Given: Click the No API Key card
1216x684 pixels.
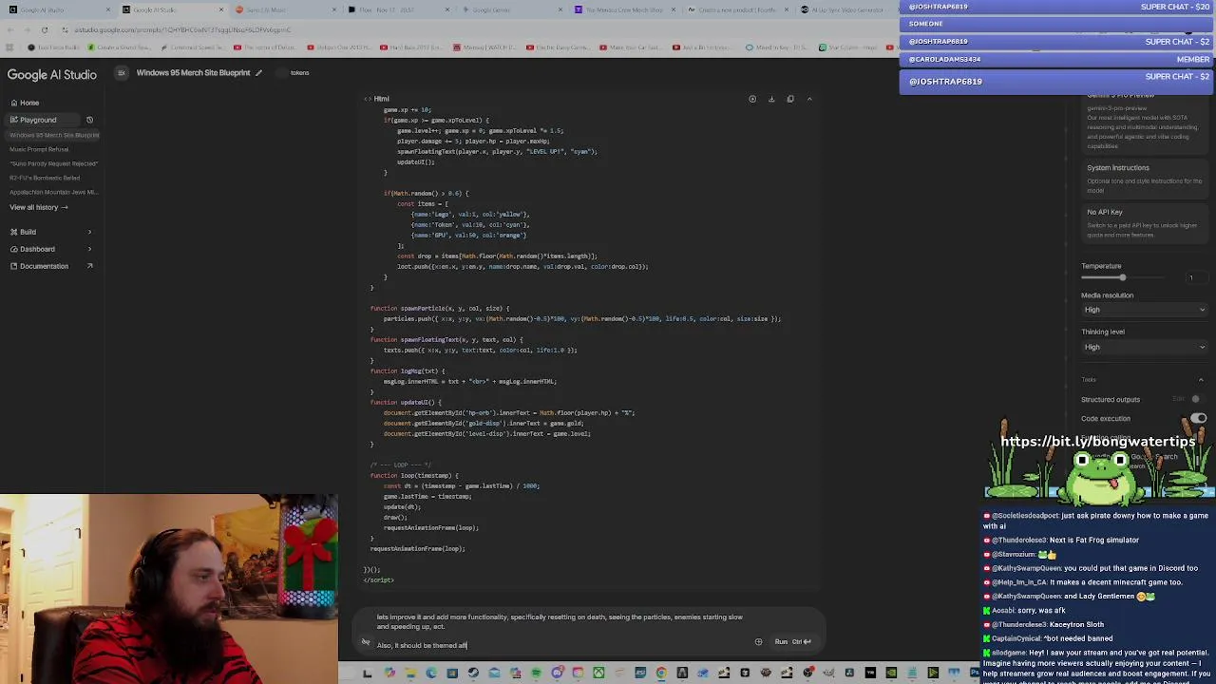Looking at the screenshot, I should 1144,222.
